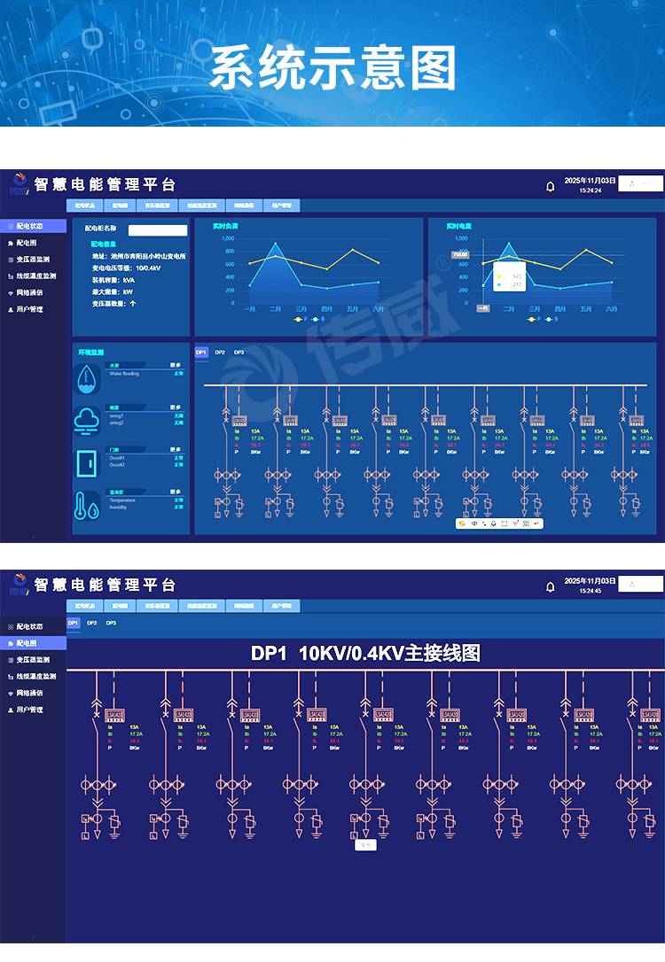Viewport: 665px width, 962px height.
Task: Click the water flooding droplet icon
Action: tap(88, 378)
